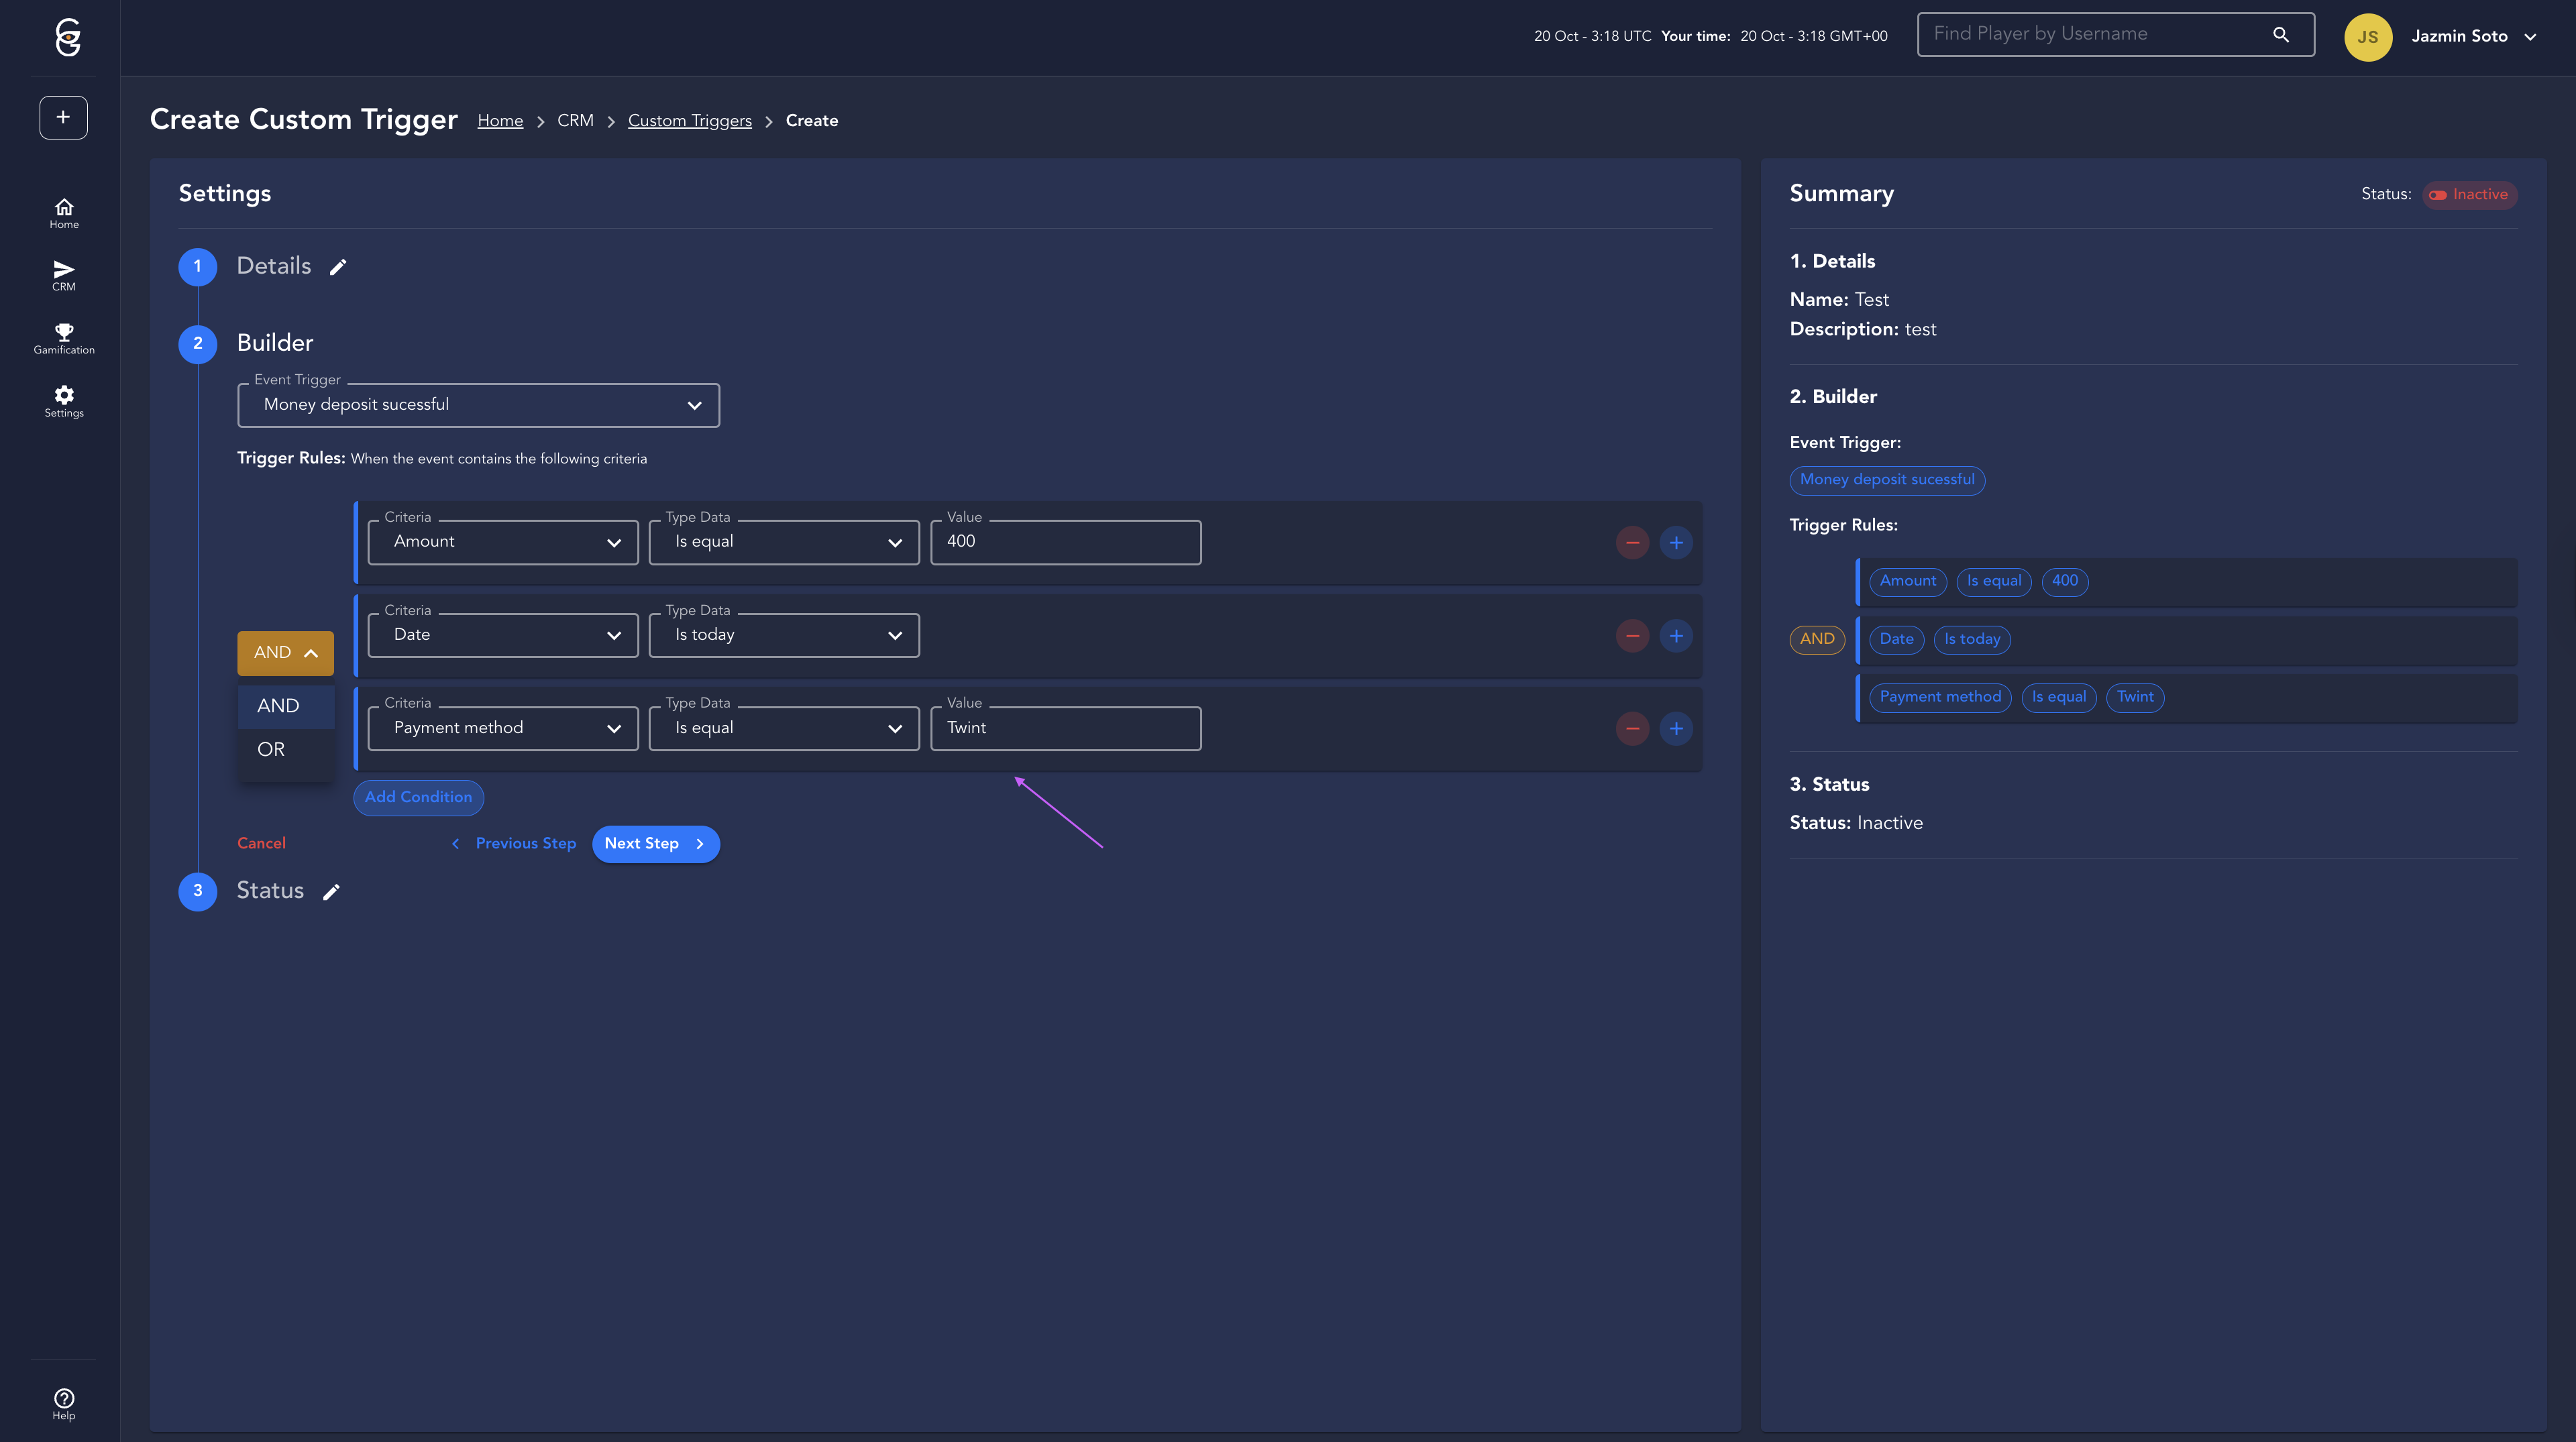Click the Value field containing Twint

coord(1065,729)
